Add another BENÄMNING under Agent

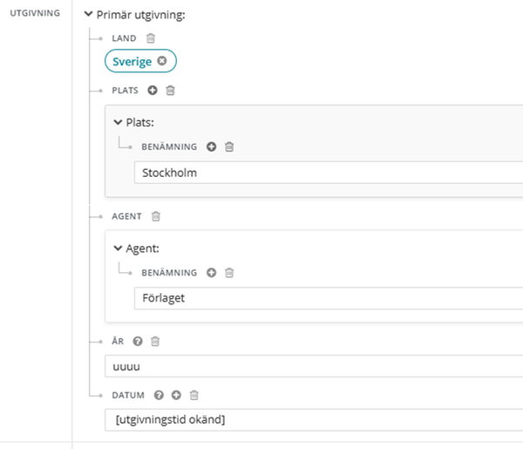point(211,272)
